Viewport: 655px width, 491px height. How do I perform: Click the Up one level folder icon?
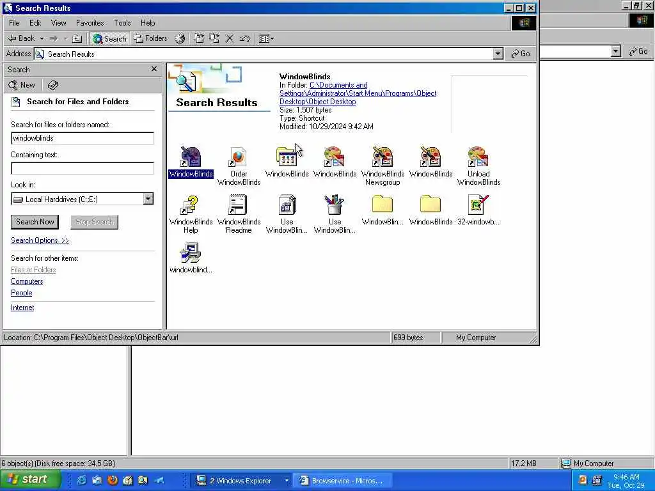coord(77,38)
